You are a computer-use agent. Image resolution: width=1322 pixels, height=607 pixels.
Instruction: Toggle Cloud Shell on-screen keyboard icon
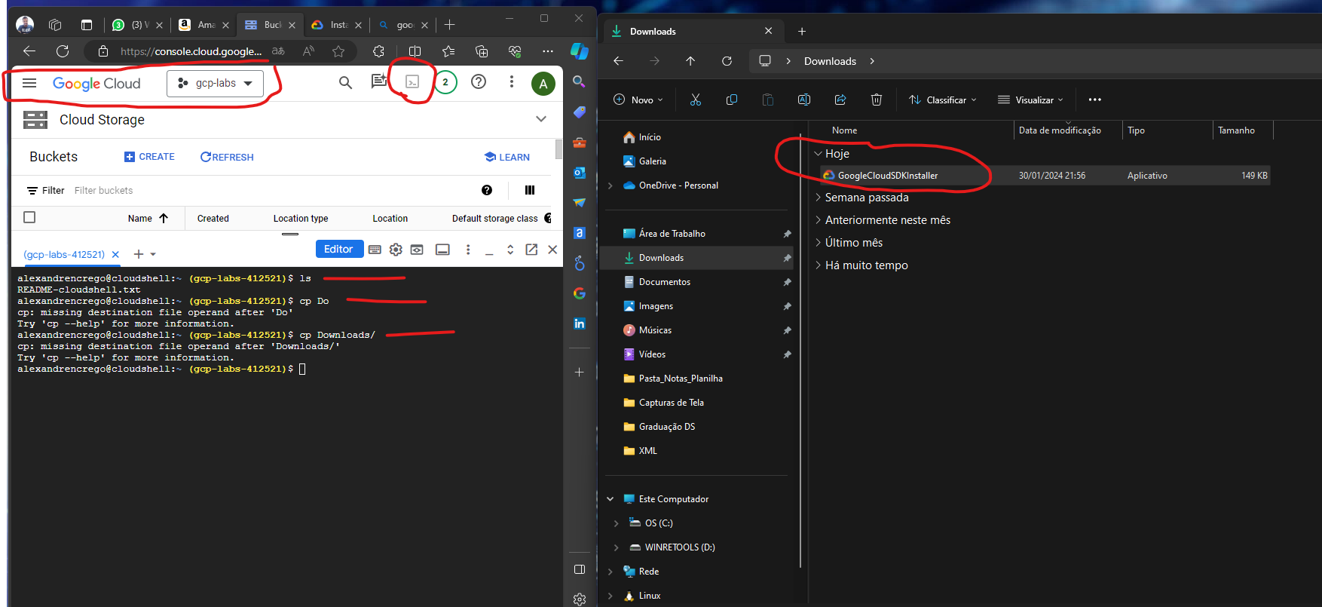point(375,250)
